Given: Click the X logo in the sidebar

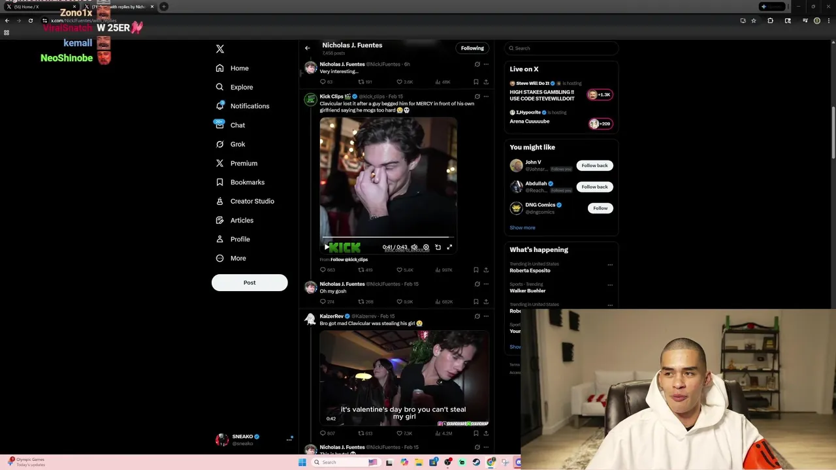Looking at the screenshot, I should tap(220, 49).
